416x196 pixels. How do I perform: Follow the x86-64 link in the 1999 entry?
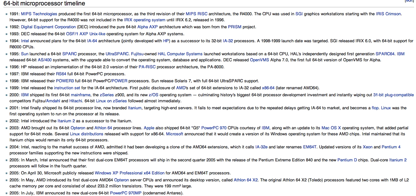pyautogui.click(x=268, y=88)
